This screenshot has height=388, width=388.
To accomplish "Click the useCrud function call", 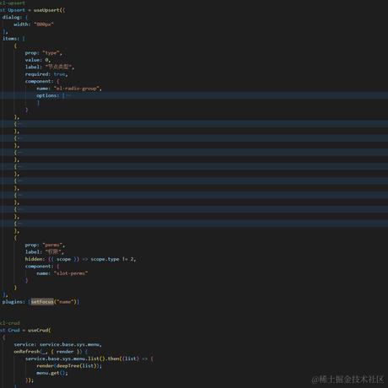I will [39, 330].
